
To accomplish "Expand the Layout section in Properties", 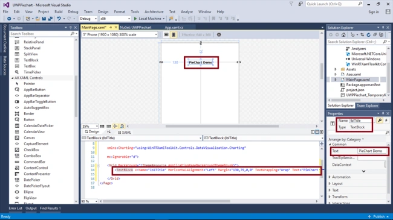I will coord(337,183).
